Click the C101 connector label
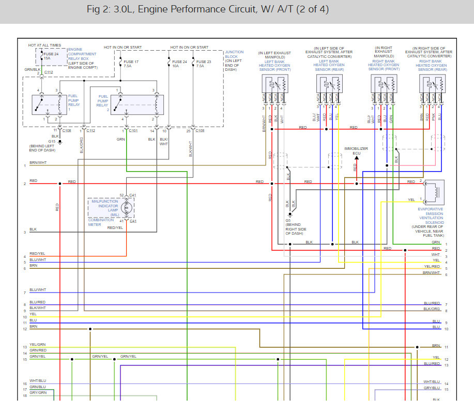This screenshot has width=474, height=413. [133, 131]
